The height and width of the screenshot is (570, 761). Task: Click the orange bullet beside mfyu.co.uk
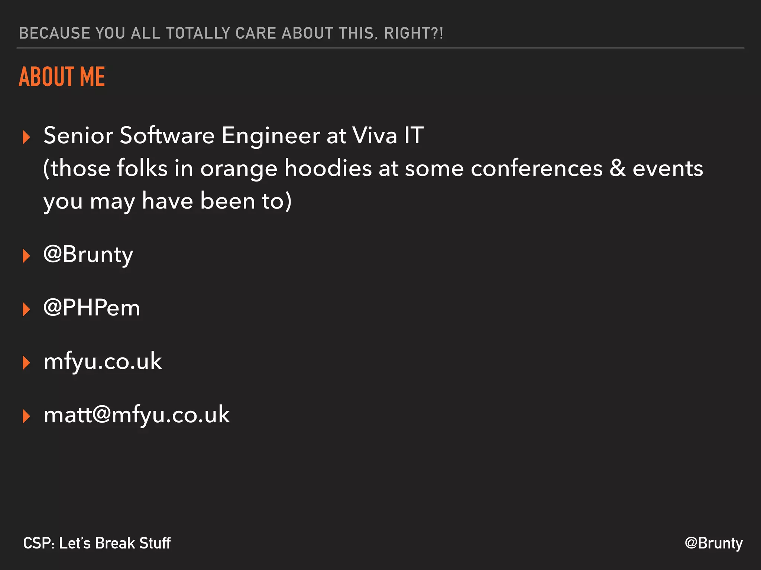[26, 363]
